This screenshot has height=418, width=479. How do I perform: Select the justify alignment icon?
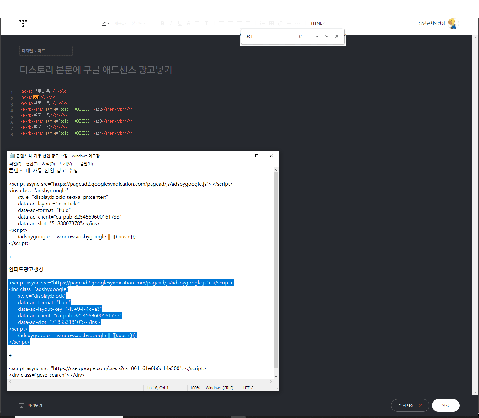pyautogui.click(x=248, y=23)
